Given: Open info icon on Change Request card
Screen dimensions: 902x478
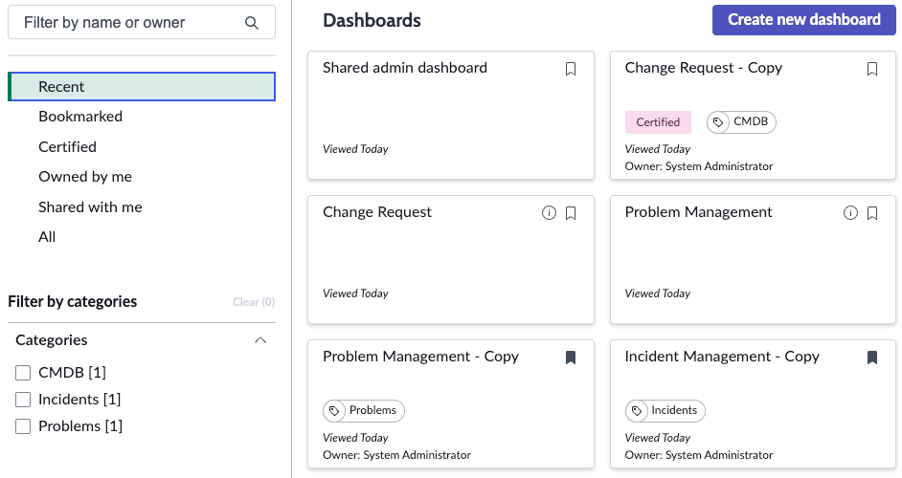Looking at the screenshot, I should coord(549,213).
